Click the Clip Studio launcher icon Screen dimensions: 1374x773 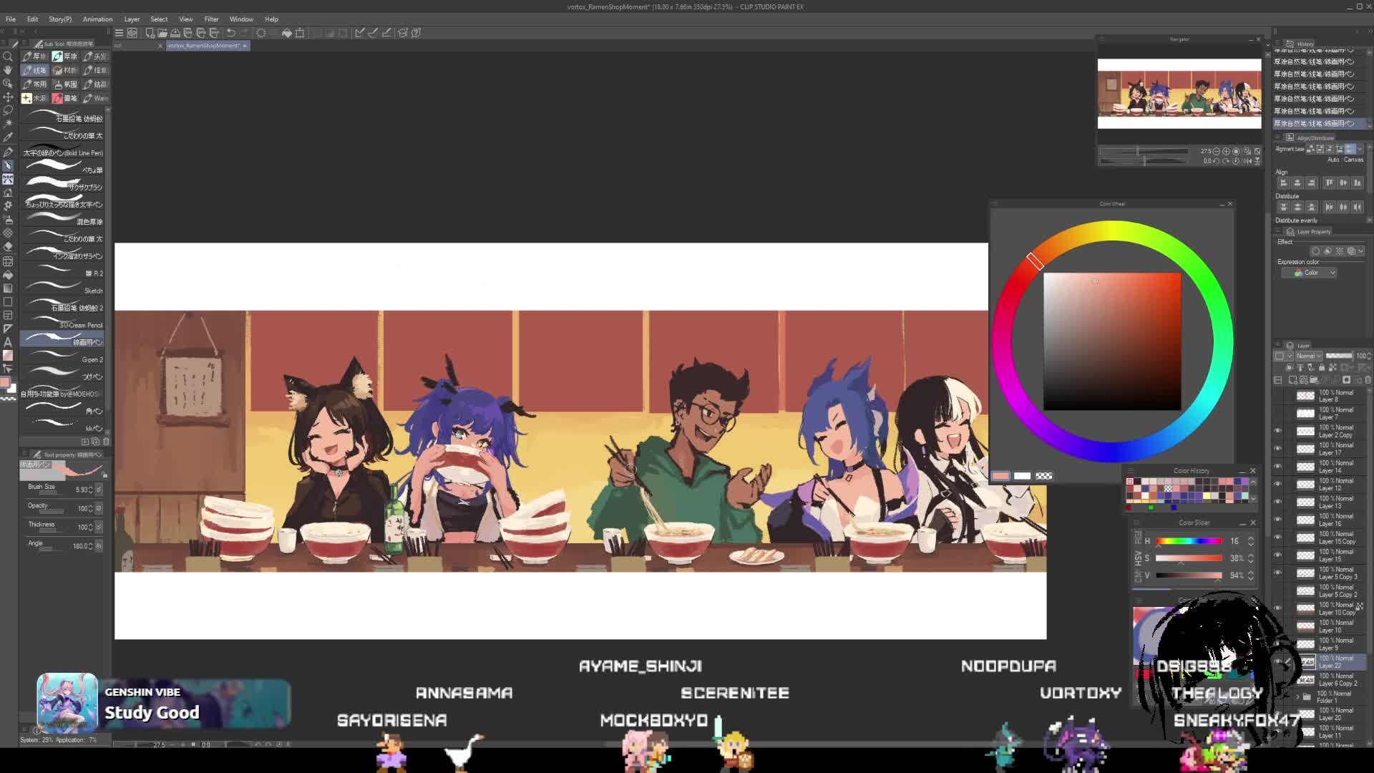coord(132,33)
